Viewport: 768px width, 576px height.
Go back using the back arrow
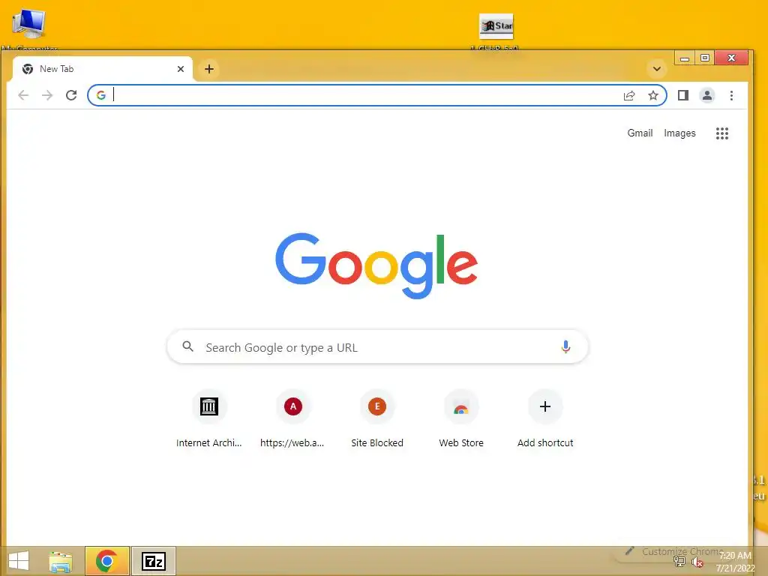[23, 95]
